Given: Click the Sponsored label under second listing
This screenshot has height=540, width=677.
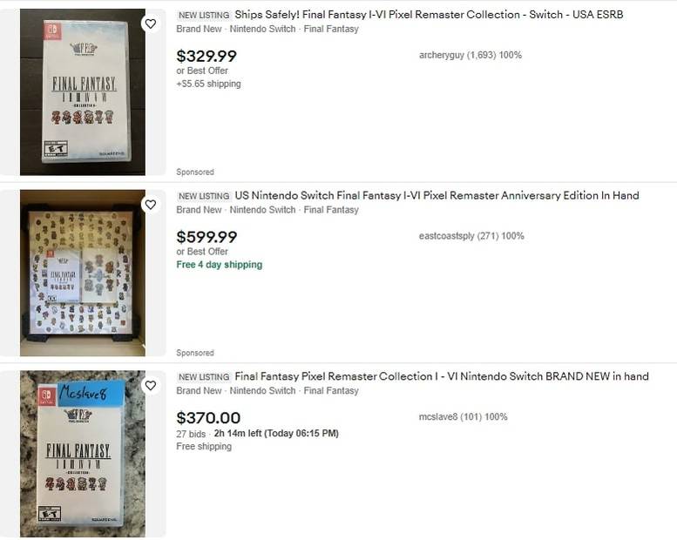Looking at the screenshot, I should (195, 353).
